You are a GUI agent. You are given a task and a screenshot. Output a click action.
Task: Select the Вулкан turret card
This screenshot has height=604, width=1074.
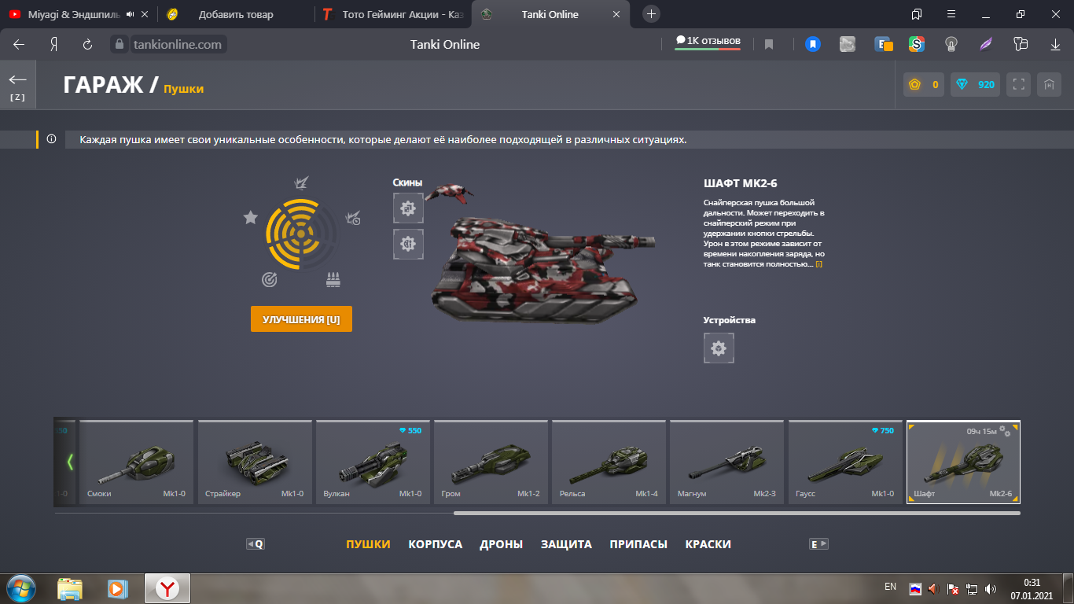pos(373,462)
